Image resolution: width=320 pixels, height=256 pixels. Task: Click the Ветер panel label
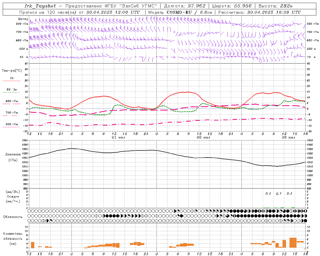[x=23, y=19]
